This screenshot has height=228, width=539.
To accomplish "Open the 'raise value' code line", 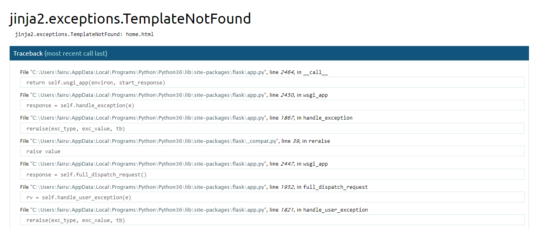I will [x=43, y=151].
